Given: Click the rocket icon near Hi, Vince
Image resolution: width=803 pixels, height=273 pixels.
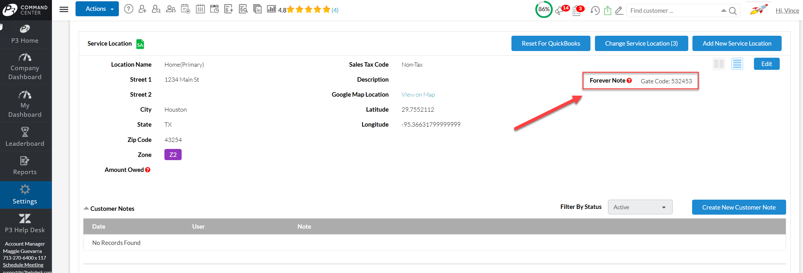Looking at the screenshot, I should click(759, 10).
